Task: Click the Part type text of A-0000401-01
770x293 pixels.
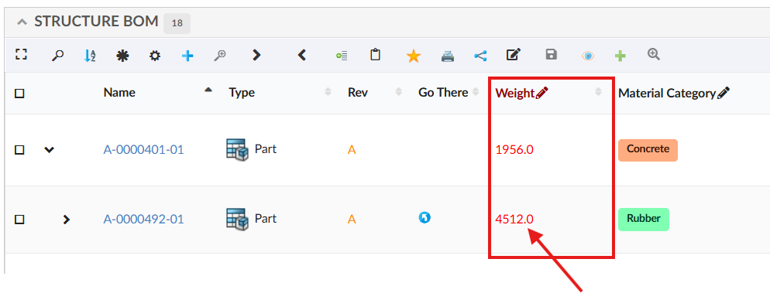Action: (x=266, y=148)
